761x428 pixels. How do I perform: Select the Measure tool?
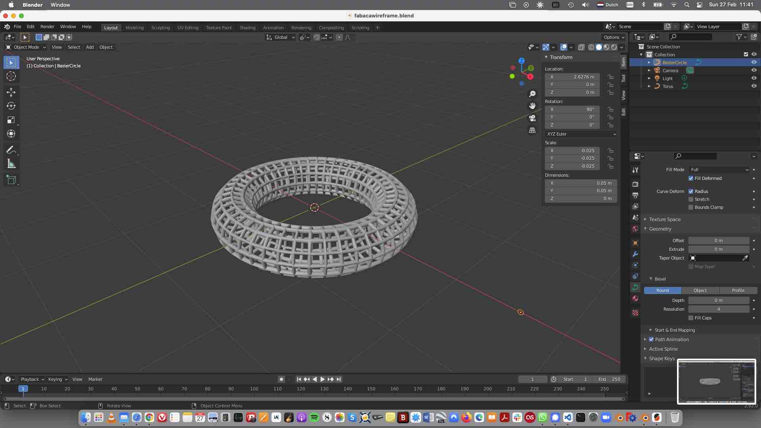(x=11, y=164)
